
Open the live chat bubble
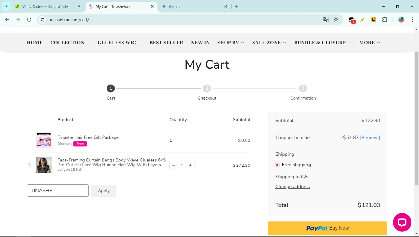[402, 222]
